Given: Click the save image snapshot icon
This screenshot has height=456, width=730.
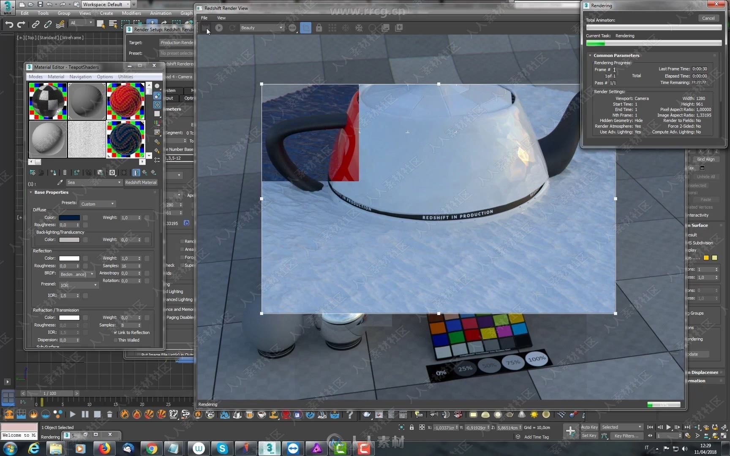Looking at the screenshot, I should 385,28.
